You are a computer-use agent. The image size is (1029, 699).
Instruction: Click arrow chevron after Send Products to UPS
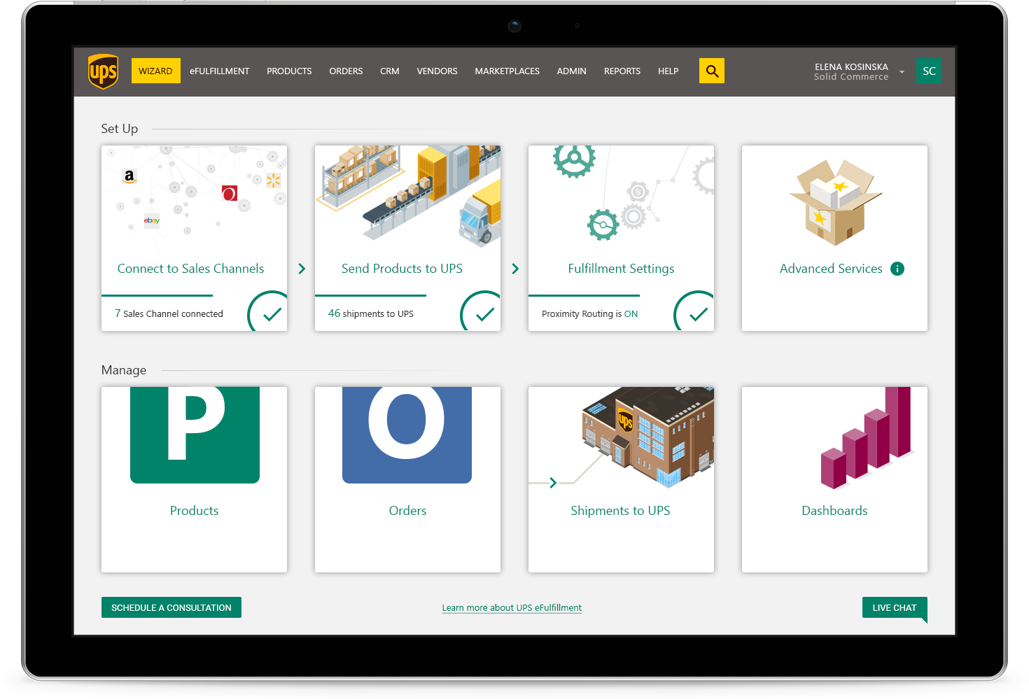coord(515,269)
